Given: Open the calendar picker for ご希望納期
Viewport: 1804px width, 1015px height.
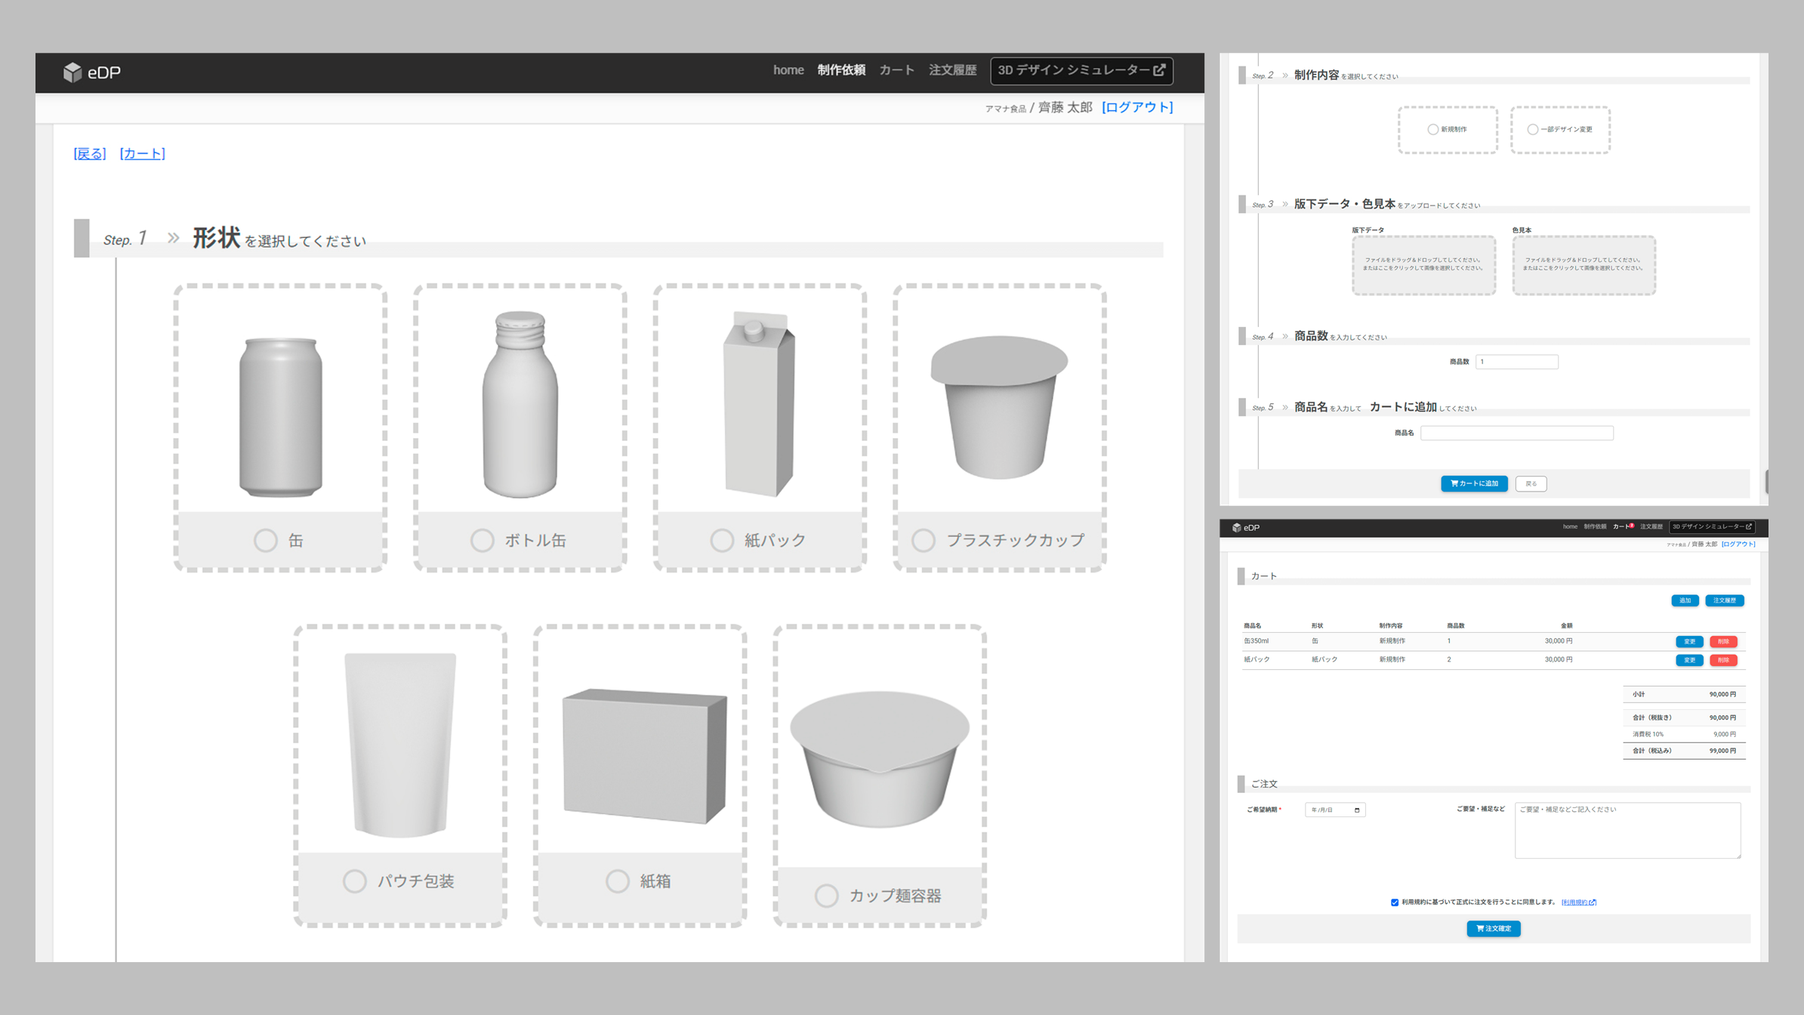Looking at the screenshot, I should (x=1357, y=810).
